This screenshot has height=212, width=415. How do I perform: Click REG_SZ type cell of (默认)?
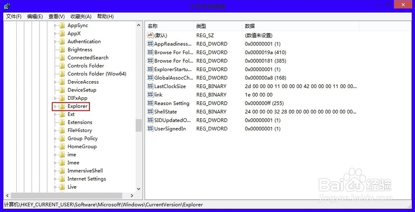205,35
